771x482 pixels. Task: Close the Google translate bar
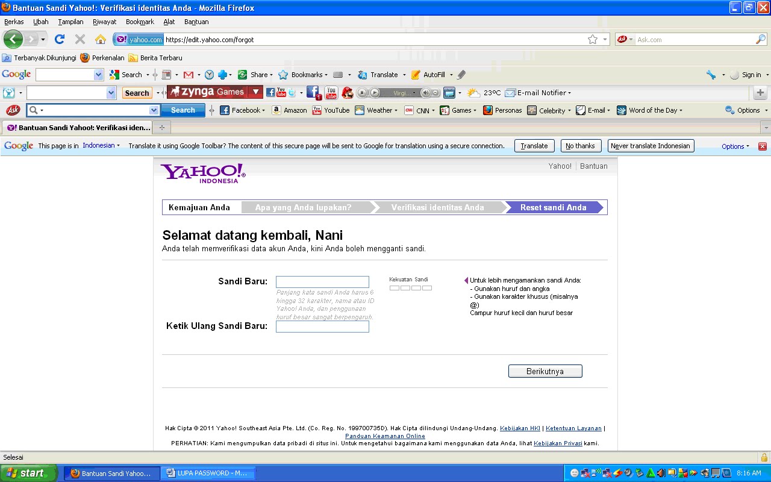762,146
